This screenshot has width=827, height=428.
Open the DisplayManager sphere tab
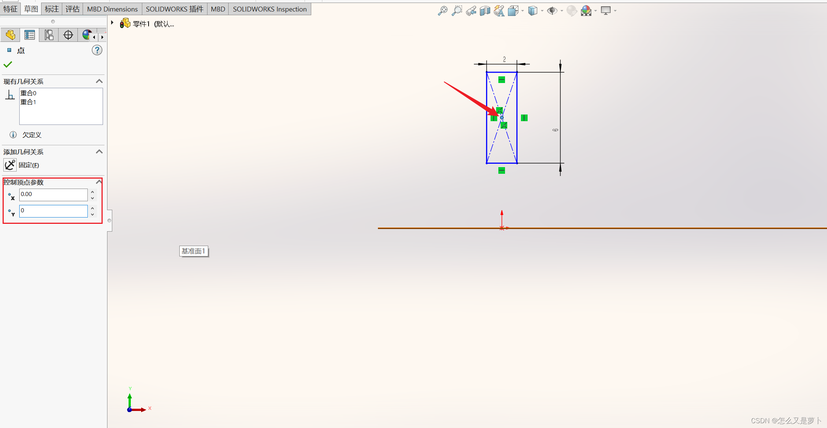coord(87,35)
